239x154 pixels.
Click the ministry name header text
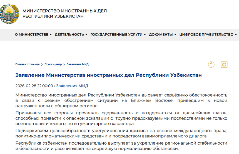tap(65, 14)
